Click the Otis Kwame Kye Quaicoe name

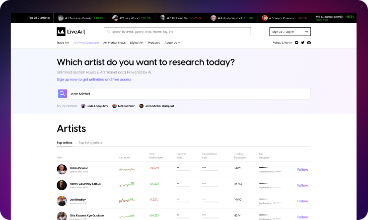pyautogui.click(x=87, y=215)
